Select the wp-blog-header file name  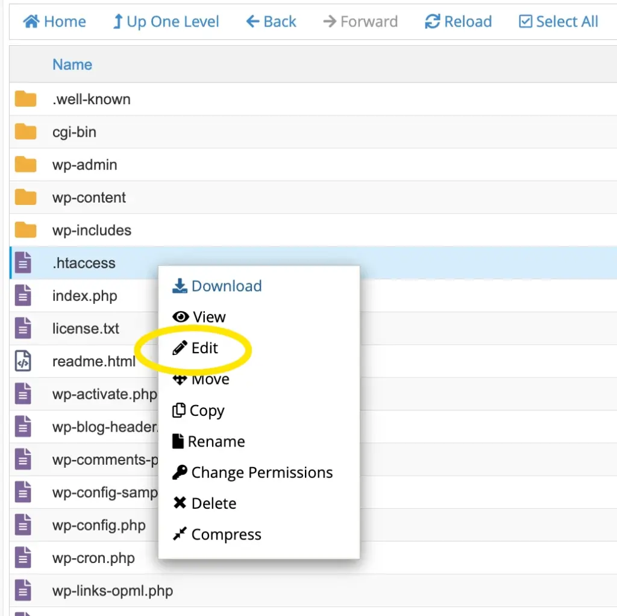(105, 427)
